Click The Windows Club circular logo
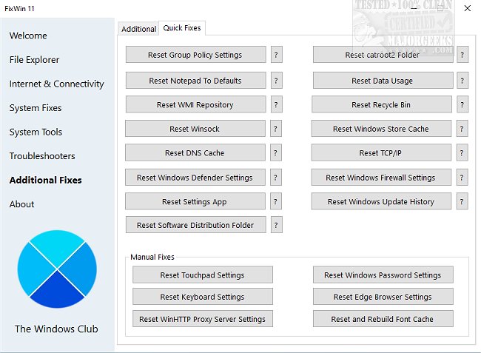Image resolution: width=481 pixels, height=353 pixels. (x=57, y=269)
